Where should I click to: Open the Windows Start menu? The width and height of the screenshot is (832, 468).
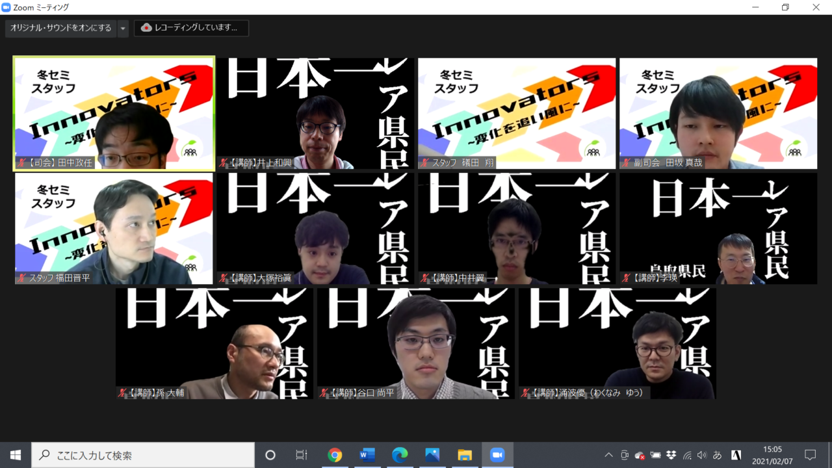coord(16,455)
